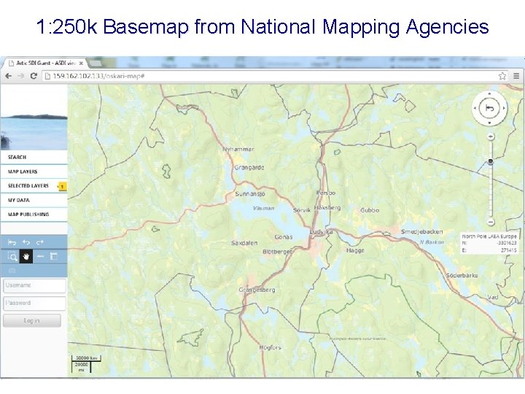Click the faint icon in the toolbar's bottom row
Viewport: 525px width, 394px height.
tap(12, 271)
